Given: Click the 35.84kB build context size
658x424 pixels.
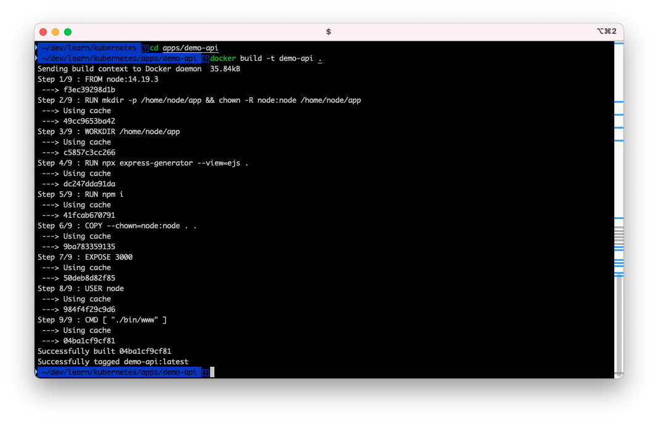Looking at the screenshot, I should coord(225,69).
